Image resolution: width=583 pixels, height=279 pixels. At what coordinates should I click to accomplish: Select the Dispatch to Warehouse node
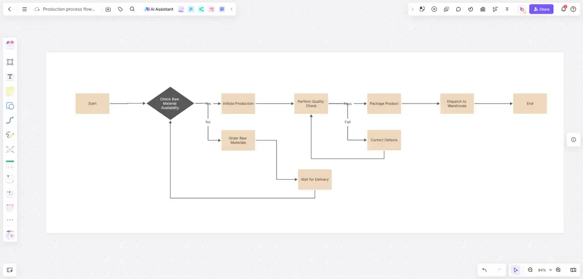(x=457, y=103)
